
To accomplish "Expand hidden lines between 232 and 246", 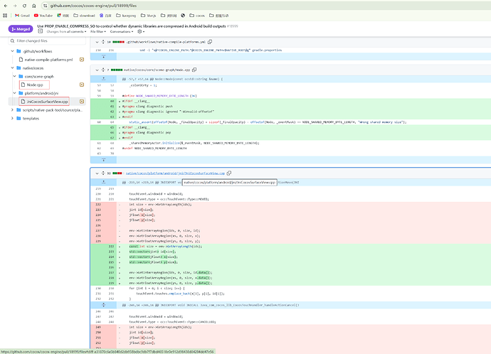I will tap(104, 305).
